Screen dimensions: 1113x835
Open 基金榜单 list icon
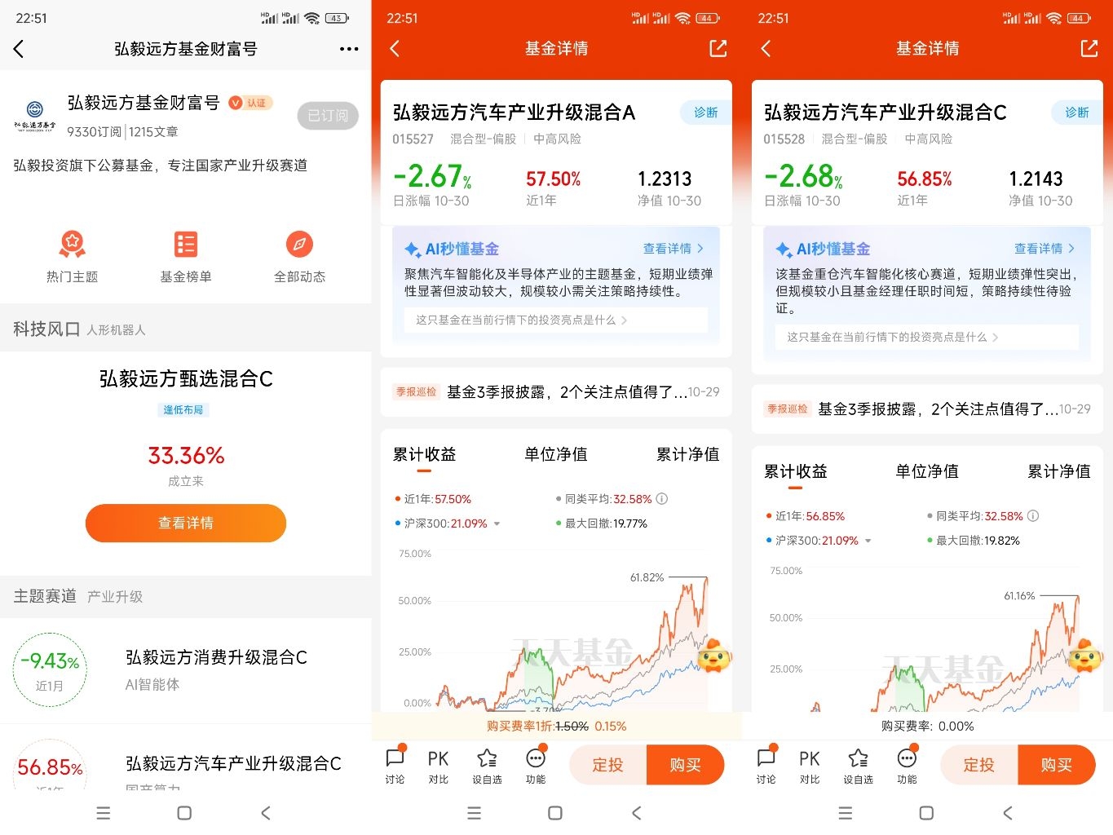coord(186,257)
